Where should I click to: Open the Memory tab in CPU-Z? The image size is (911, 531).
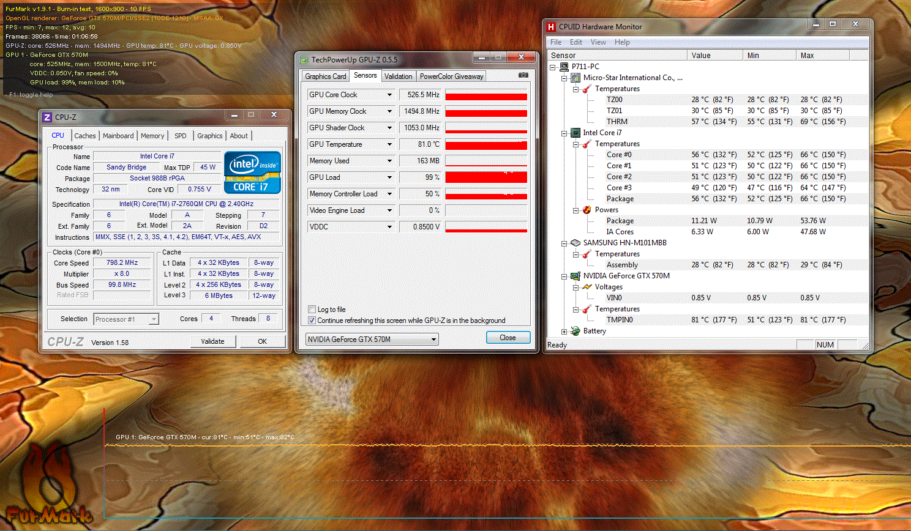pos(152,136)
